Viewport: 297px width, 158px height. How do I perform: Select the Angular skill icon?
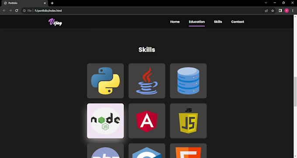(147, 121)
